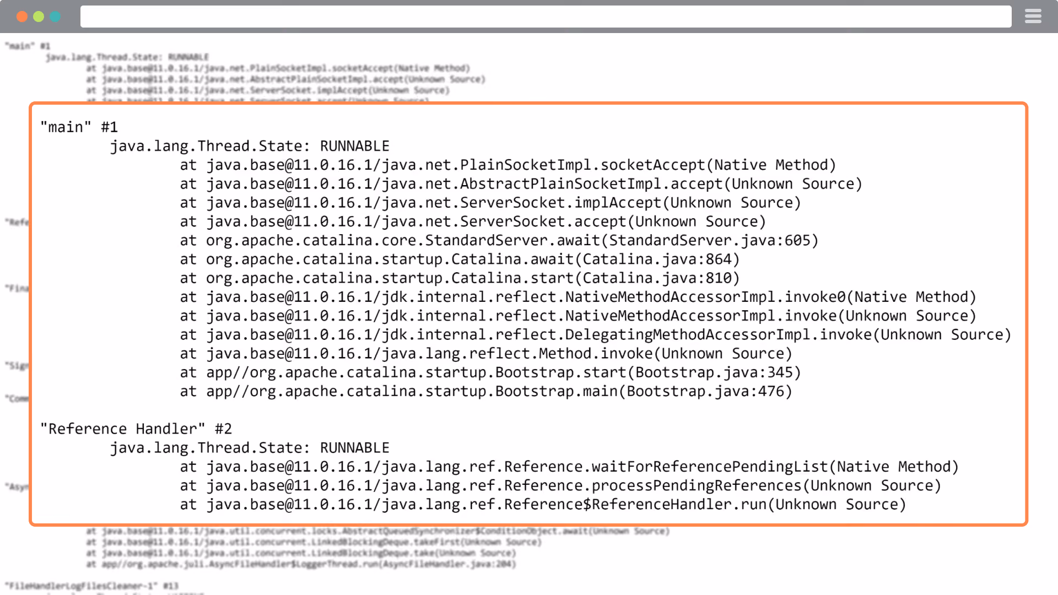The image size is (1058, 595).
Task: Click the blurred AsyncFileHandler.java:204 line
Action: click(x=301, y=564)
